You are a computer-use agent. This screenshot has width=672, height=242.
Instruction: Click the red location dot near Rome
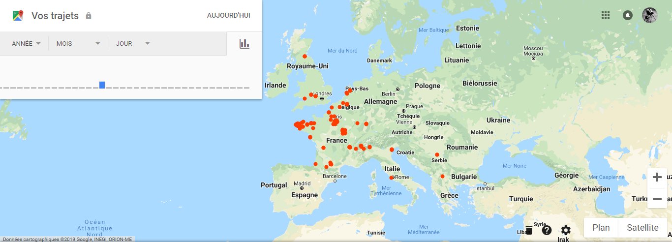(392, 178)
